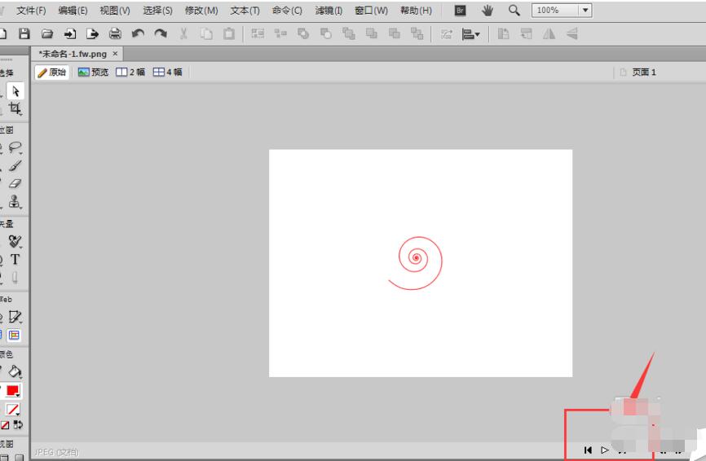Screen dimensions: 706x461
Task: Activate the Paint Bucket tool
Action: (x=15, y=371)
